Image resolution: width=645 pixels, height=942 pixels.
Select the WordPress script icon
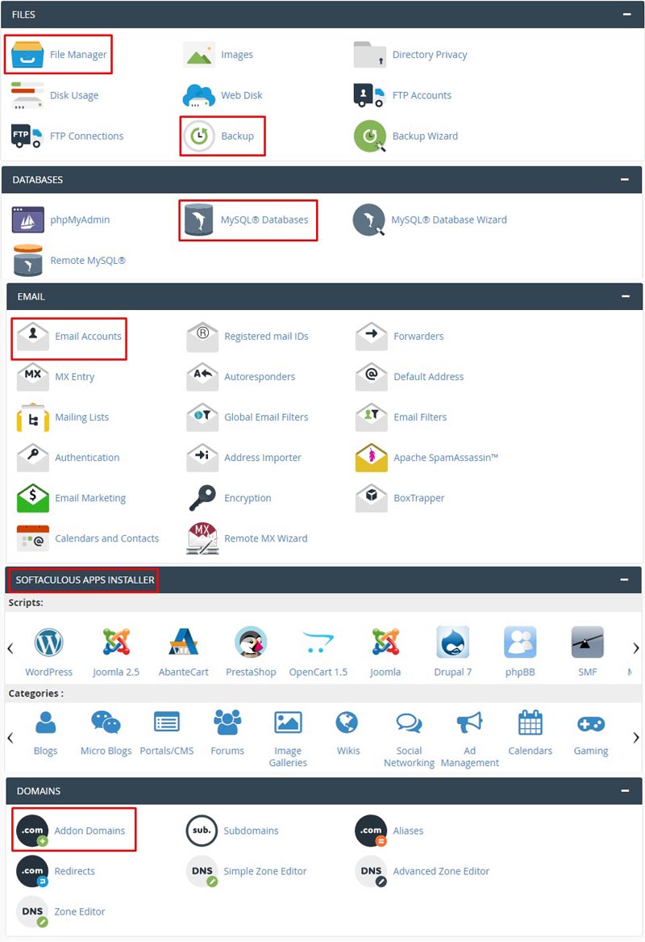(x=48, y=643)
